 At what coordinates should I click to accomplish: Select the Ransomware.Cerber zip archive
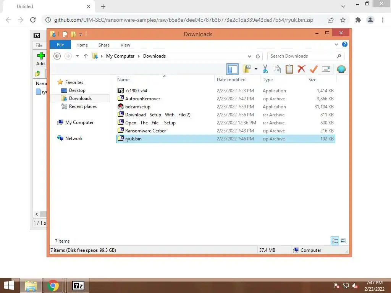click(225, 130)
